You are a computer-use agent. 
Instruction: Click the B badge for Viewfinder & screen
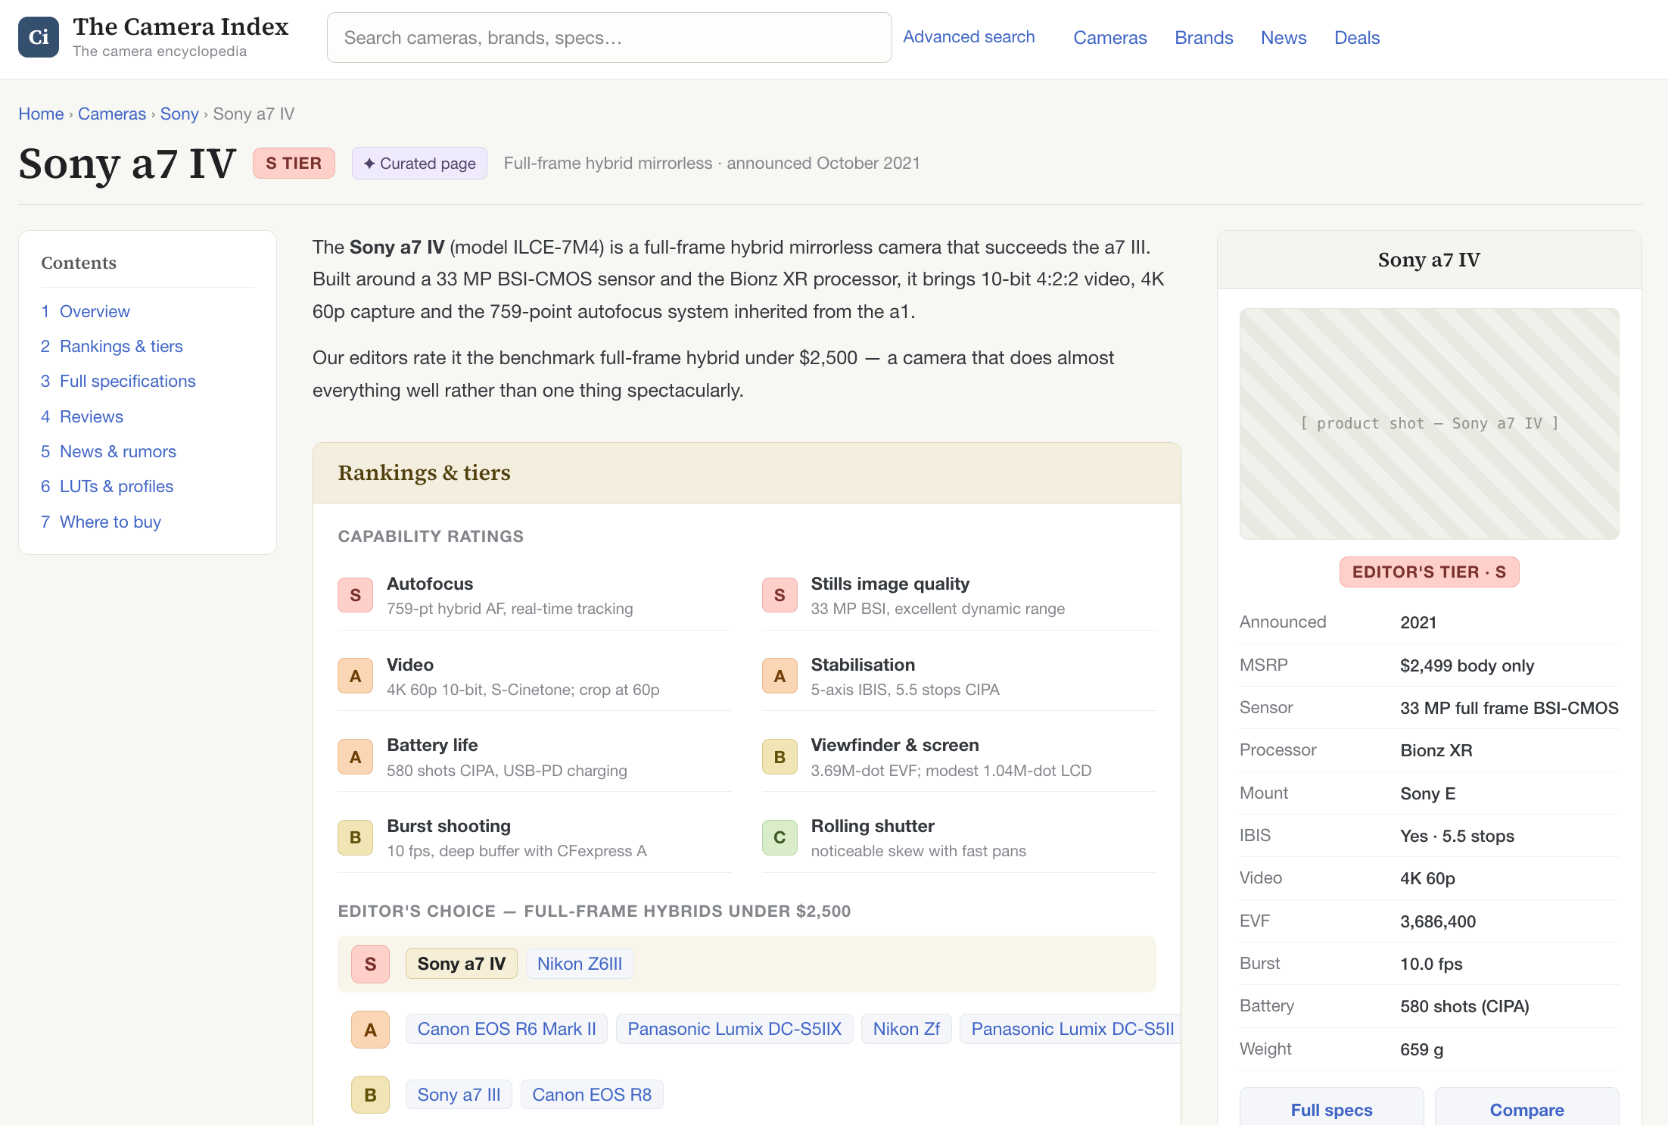[780, 757]
